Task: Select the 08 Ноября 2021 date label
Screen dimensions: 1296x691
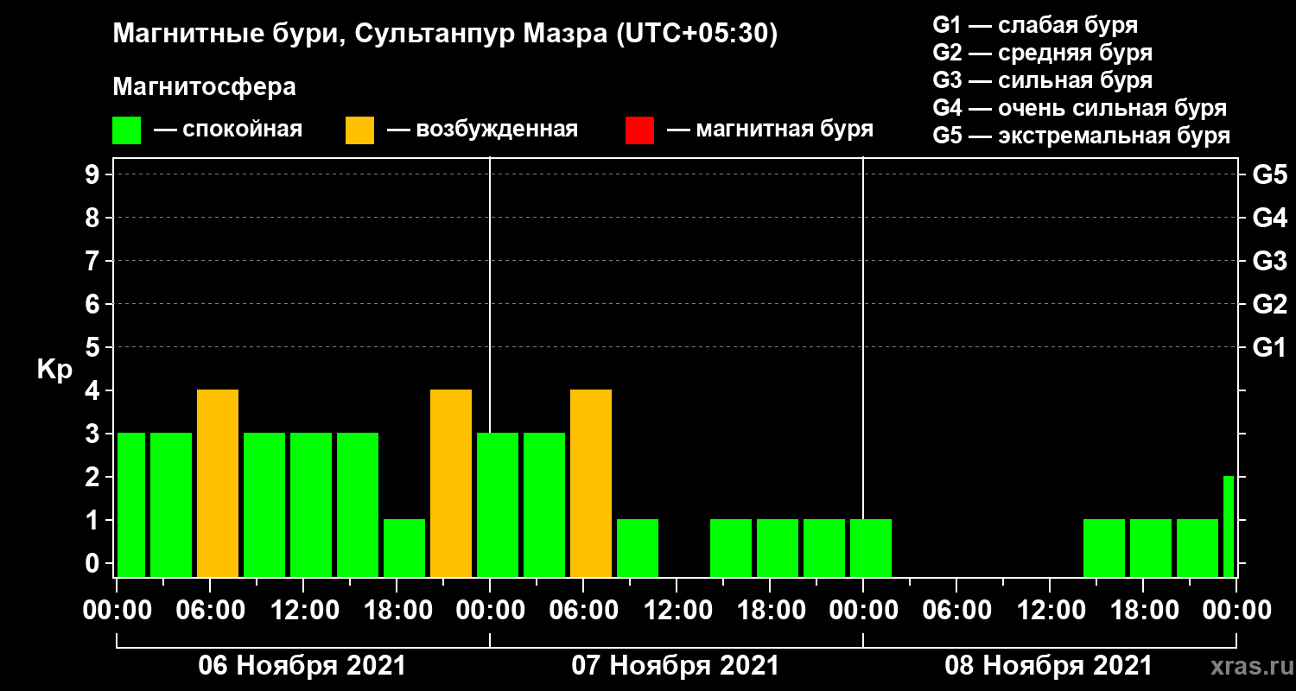Action: click(1048, 666)
